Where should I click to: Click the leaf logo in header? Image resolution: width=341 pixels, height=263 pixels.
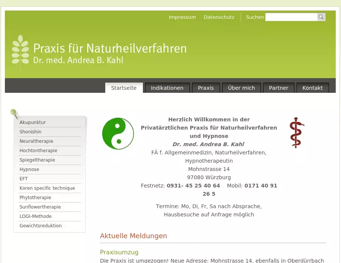(x=20, y=52)
